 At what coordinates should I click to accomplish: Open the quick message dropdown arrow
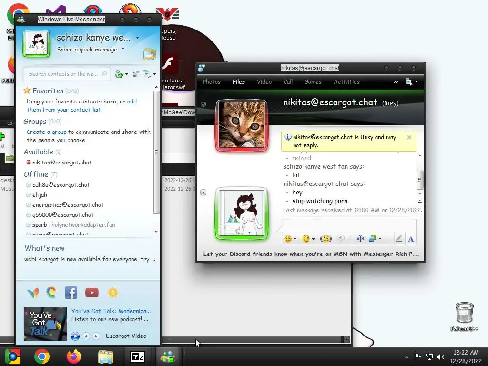pos(123,48)
